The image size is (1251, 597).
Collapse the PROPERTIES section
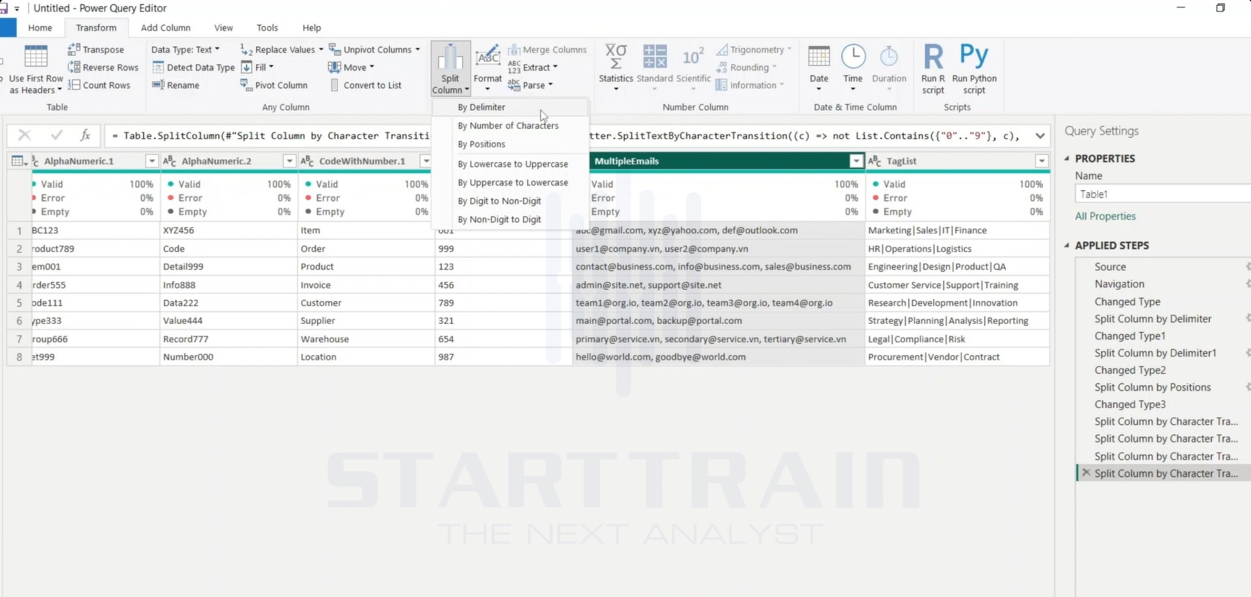[1067, 158]
